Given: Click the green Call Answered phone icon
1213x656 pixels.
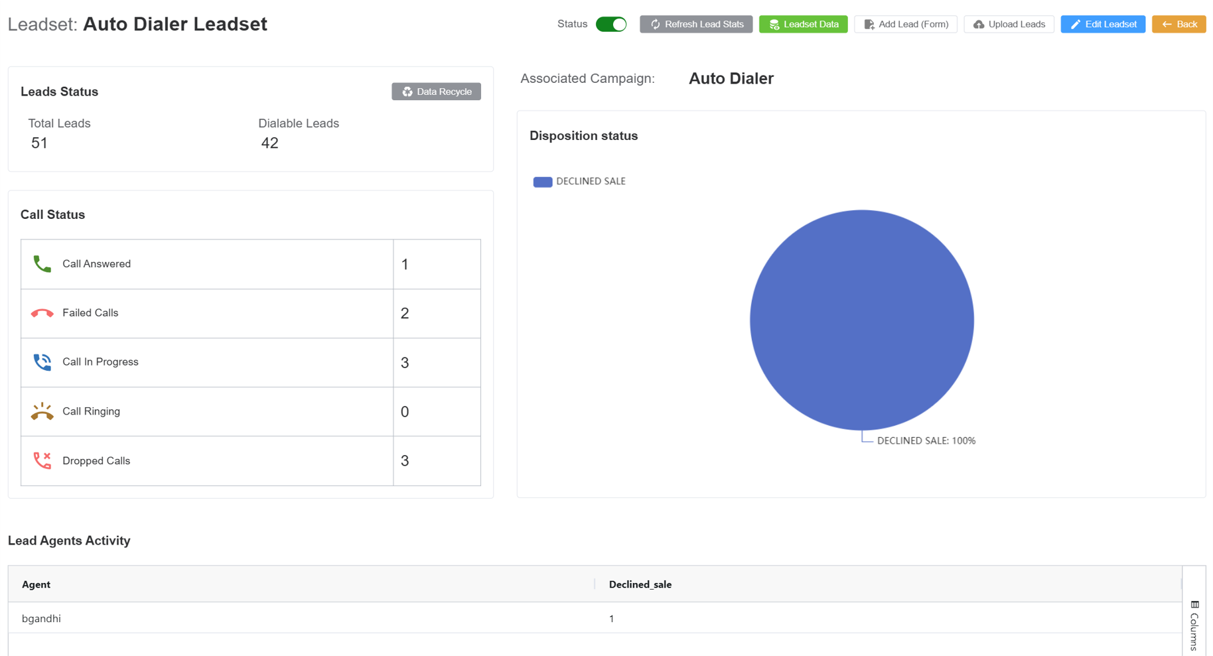Looking at the screenshot, I should [x=42, y=263].
